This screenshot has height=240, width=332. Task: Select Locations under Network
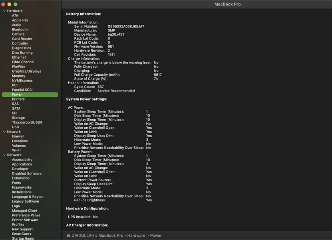(x=20, y=141)
